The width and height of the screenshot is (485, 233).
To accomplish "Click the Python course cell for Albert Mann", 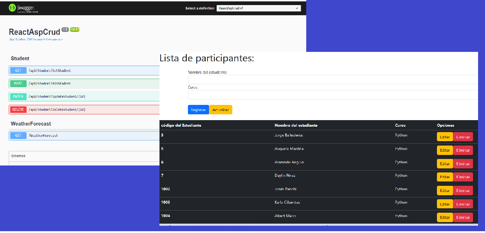I will coord(401,216).
